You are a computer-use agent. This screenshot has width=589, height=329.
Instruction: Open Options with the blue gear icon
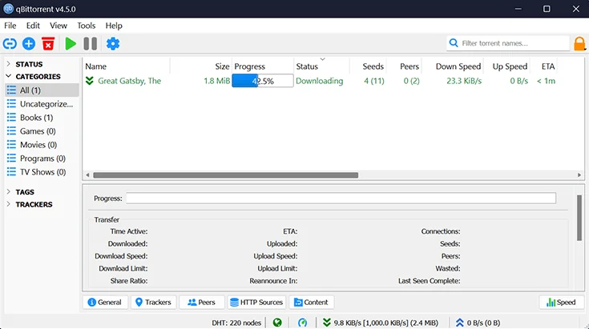[x=113, y=44]
